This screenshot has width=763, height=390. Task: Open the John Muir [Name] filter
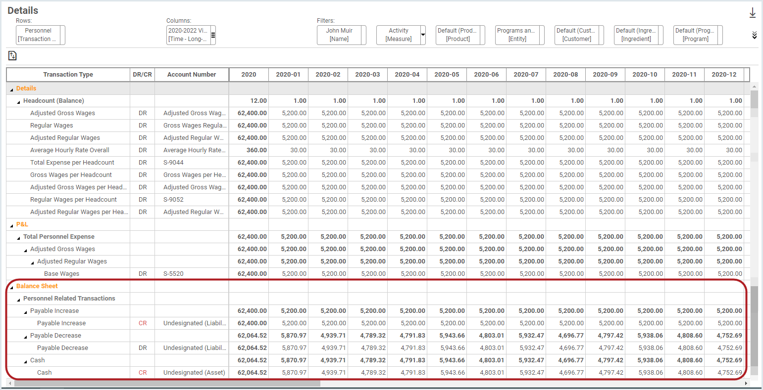coord(342,35)
